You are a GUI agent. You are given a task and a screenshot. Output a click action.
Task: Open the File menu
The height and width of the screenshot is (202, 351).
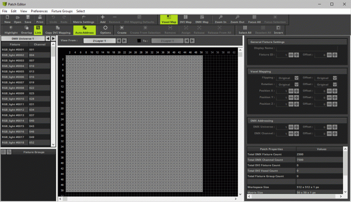[4, 11]
